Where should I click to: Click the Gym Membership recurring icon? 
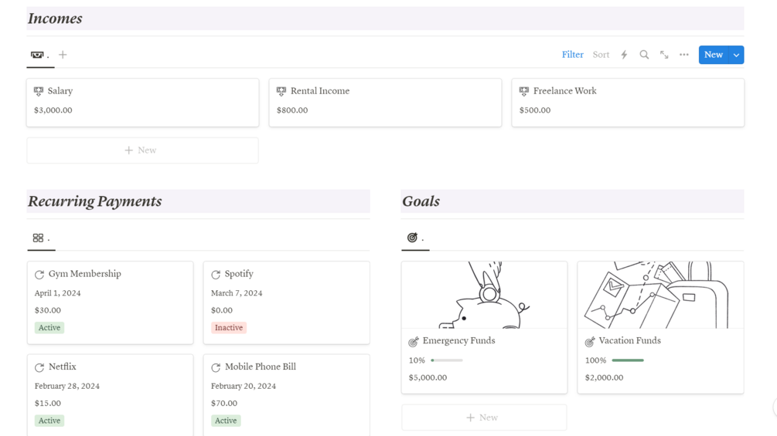[x=39, y=274]
